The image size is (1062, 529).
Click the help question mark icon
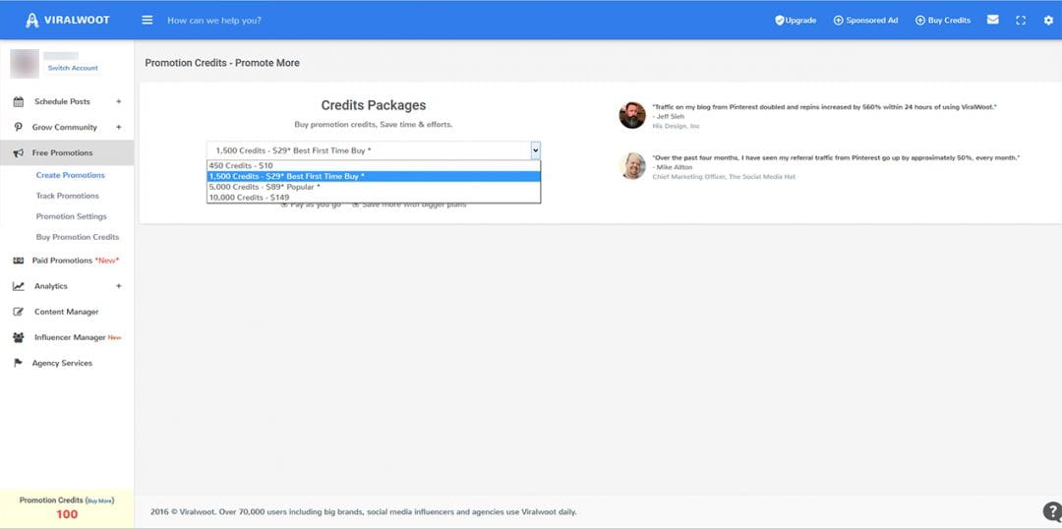[x=1052, y=511]
